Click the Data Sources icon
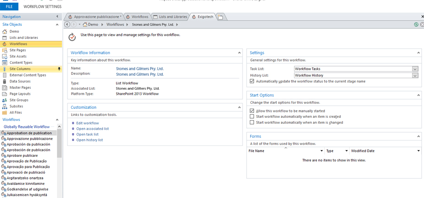 5,81
